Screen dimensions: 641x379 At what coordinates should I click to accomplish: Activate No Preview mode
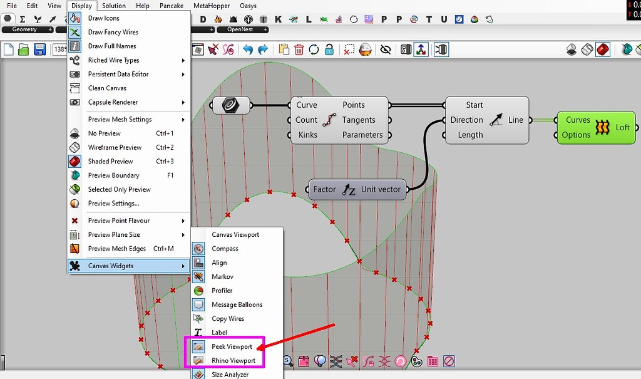tap(105, 133)
